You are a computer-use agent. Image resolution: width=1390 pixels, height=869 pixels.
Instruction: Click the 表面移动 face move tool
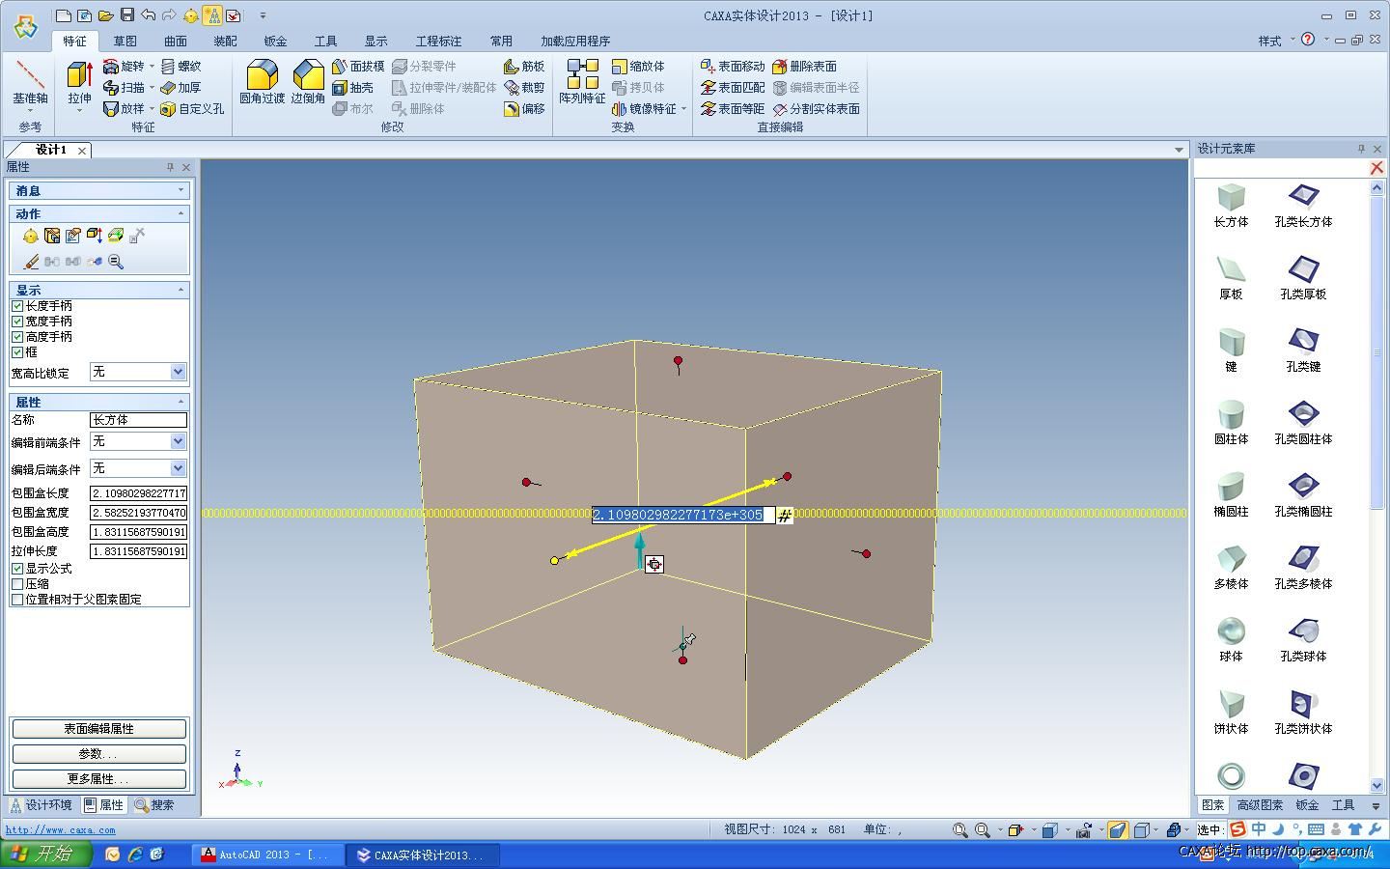[x=733, y=67]
